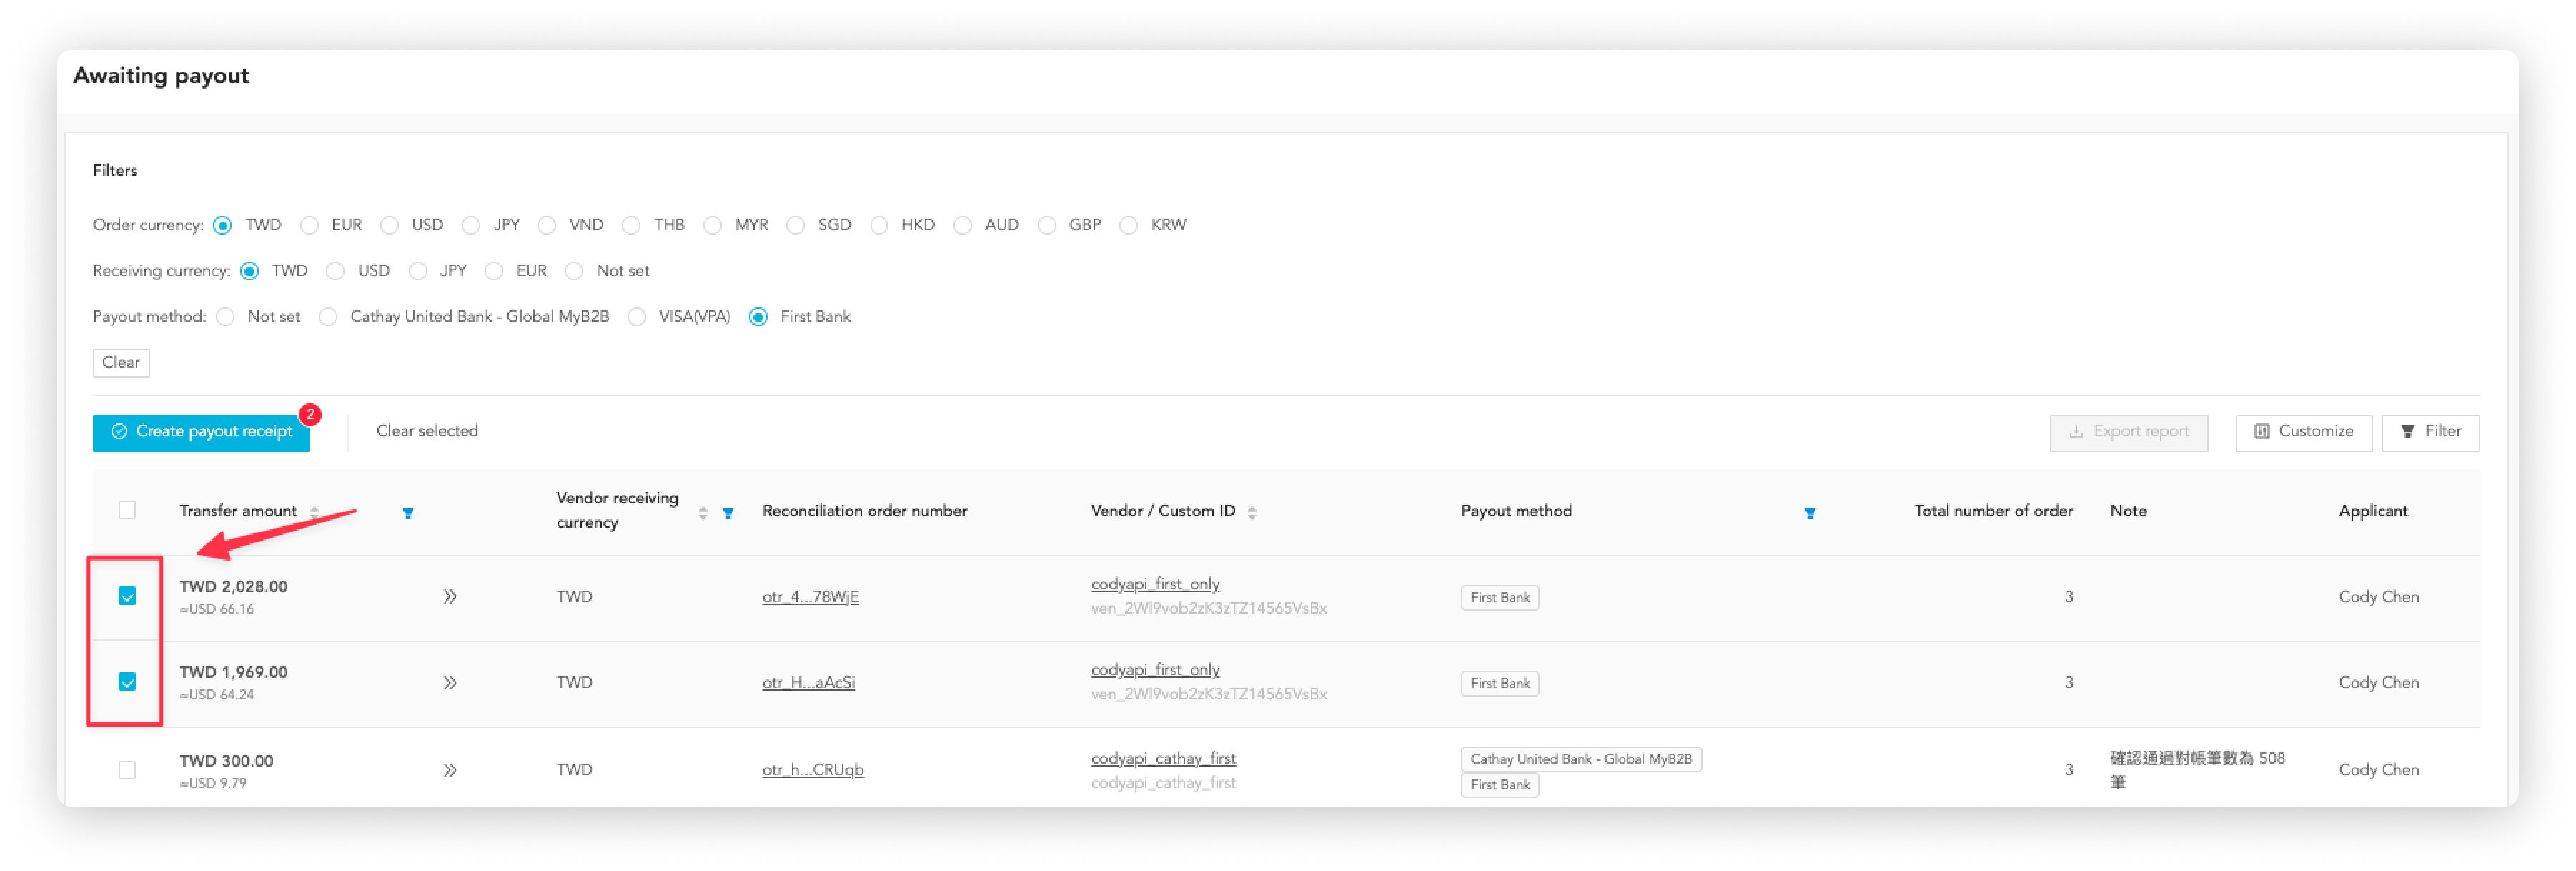Set receiving currency to JPY
The width and height of the screenshot is (2576, 871).
(x=418, y=272)
